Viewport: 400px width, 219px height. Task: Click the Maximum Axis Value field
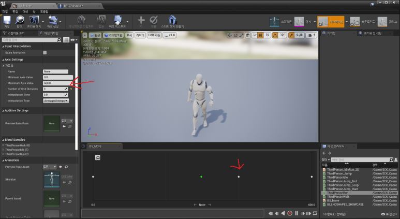coord(58,83)
